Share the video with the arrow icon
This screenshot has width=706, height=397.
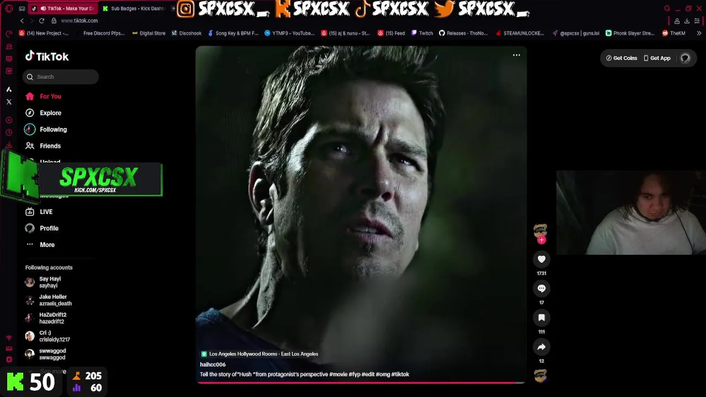pyautogui.click(x=542, y=347)
